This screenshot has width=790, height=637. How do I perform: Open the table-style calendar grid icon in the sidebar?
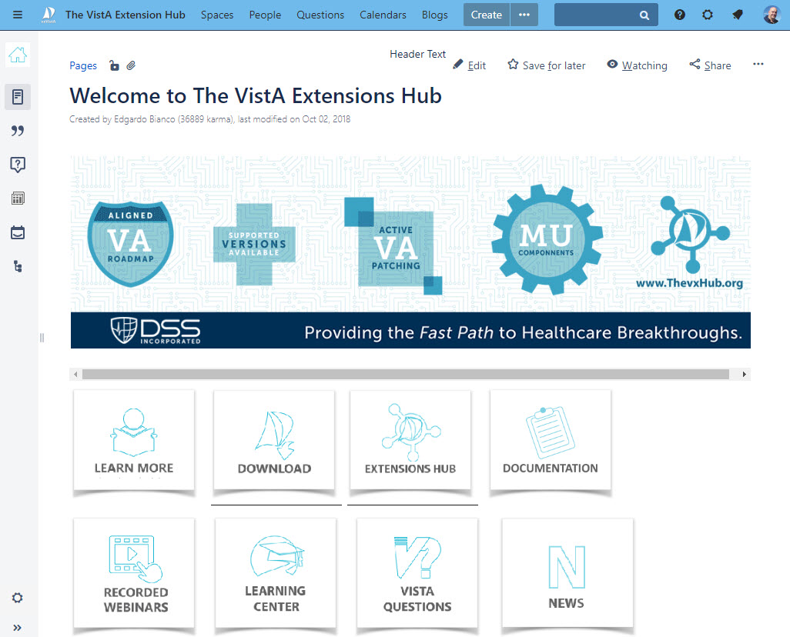[x=18, y=198]
